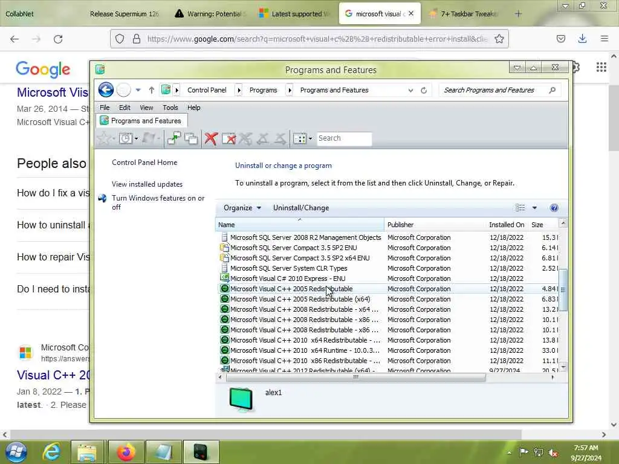The height and width of the screenshot is (464, 619).
Task: Open View installed updates link
Action: 147,184
